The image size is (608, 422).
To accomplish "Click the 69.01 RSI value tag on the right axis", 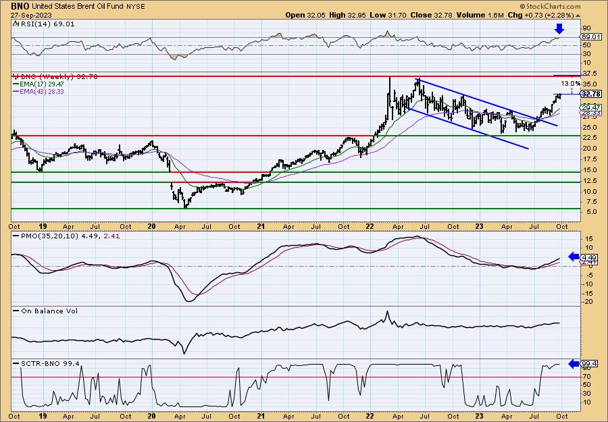I will pyautogui.click(x=591, y=37).
